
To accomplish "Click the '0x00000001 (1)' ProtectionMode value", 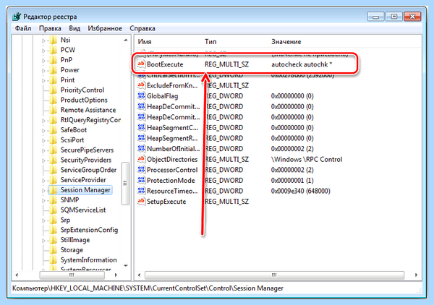I will click(292, 180).
